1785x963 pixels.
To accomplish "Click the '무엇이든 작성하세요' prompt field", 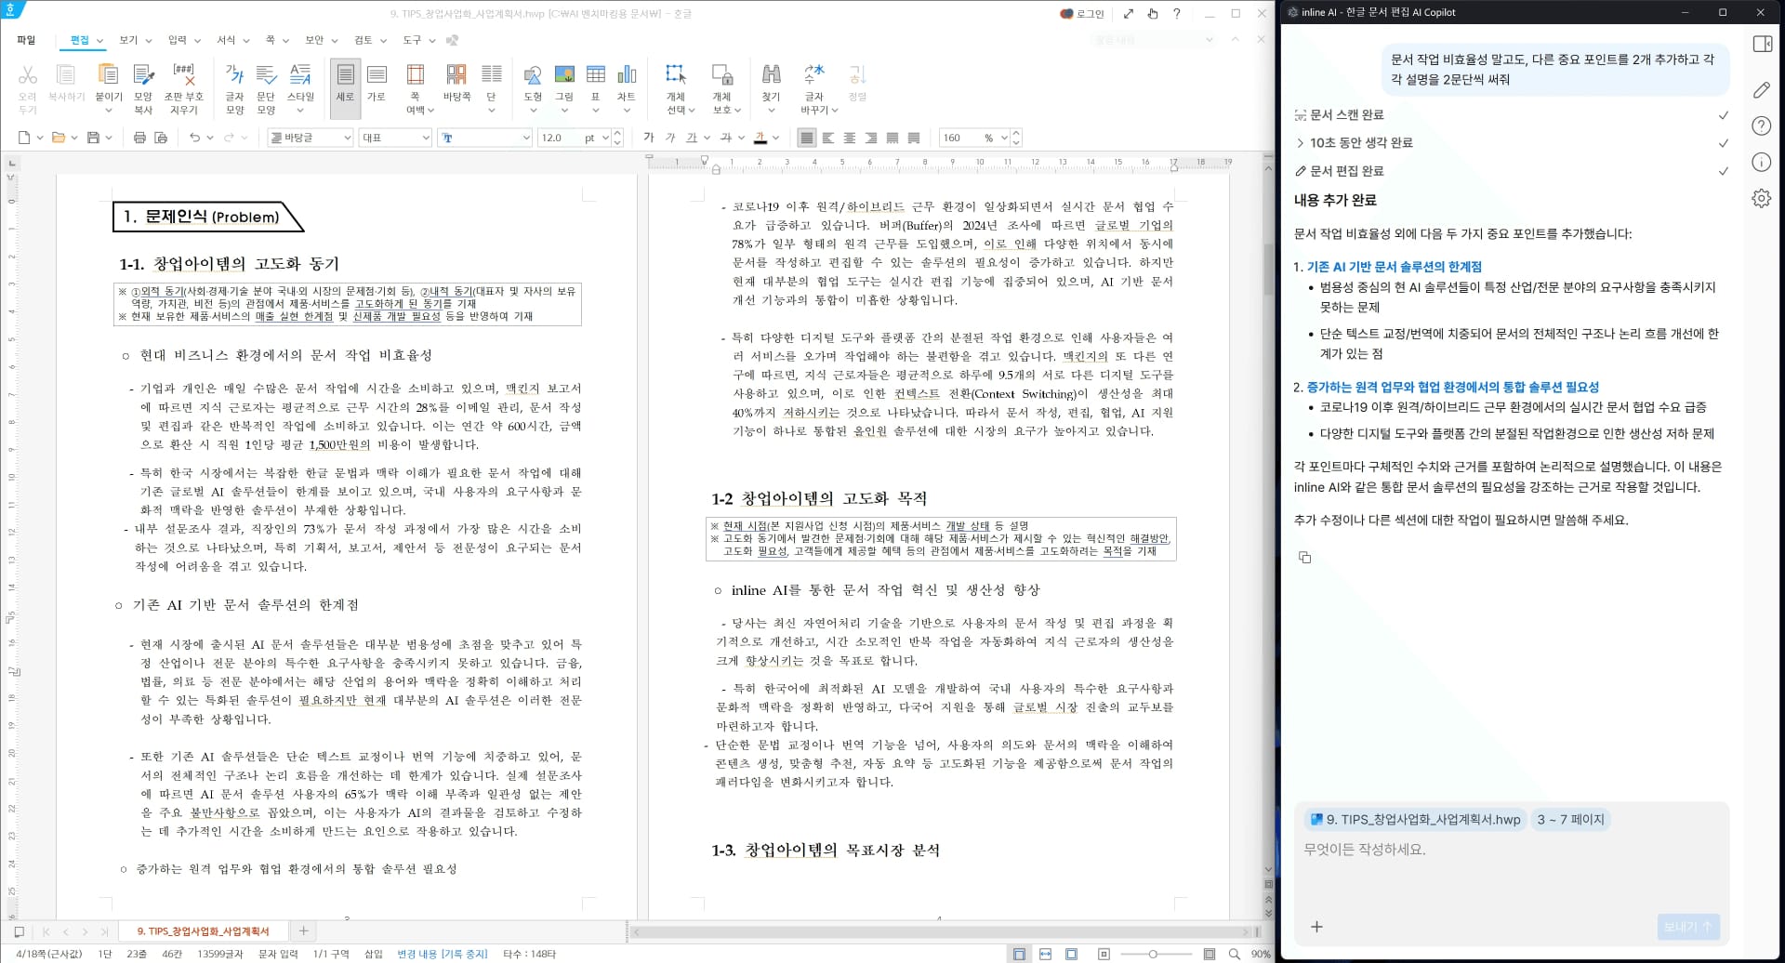I will click(x=1487, y=849).
